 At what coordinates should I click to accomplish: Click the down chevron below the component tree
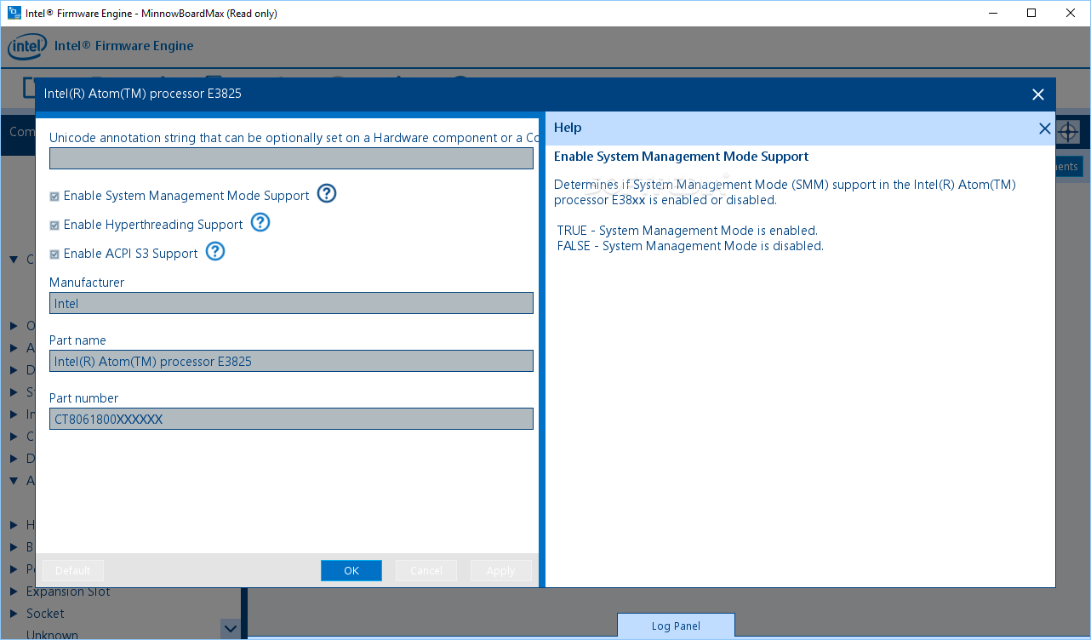tap(231, 629)
